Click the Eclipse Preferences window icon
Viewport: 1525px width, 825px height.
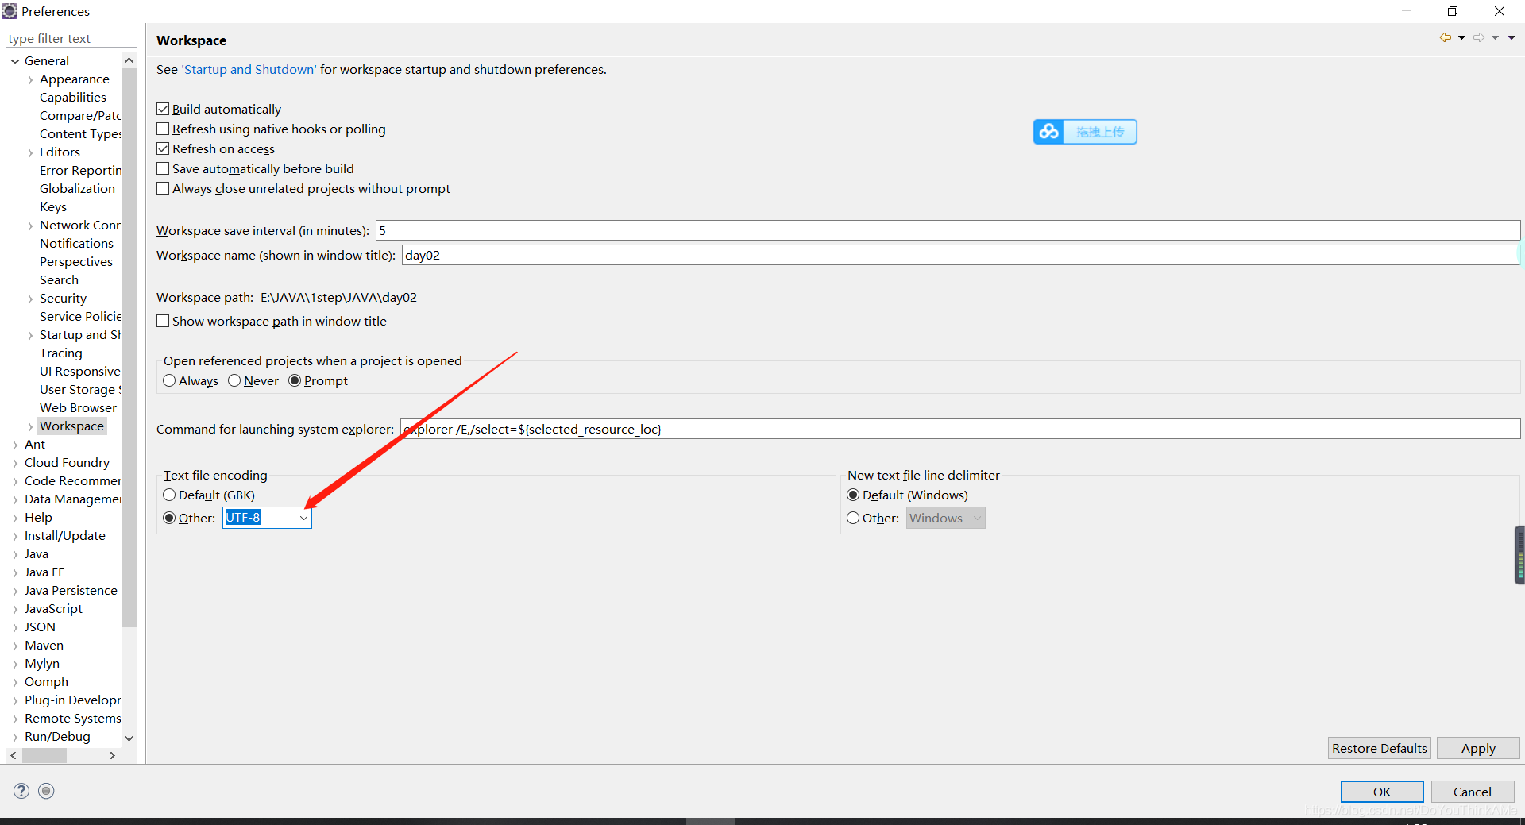point(10,11)
